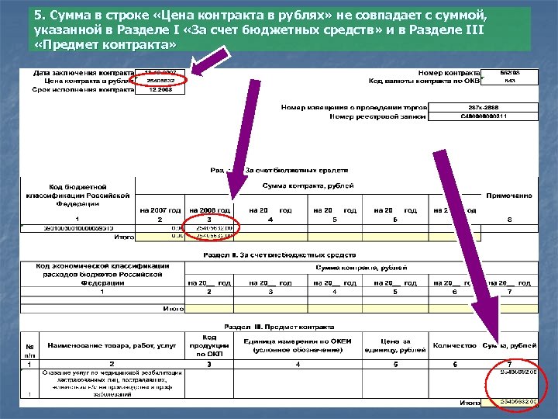Click the "Срок исполнения контракта" label

tap(83, 90)
